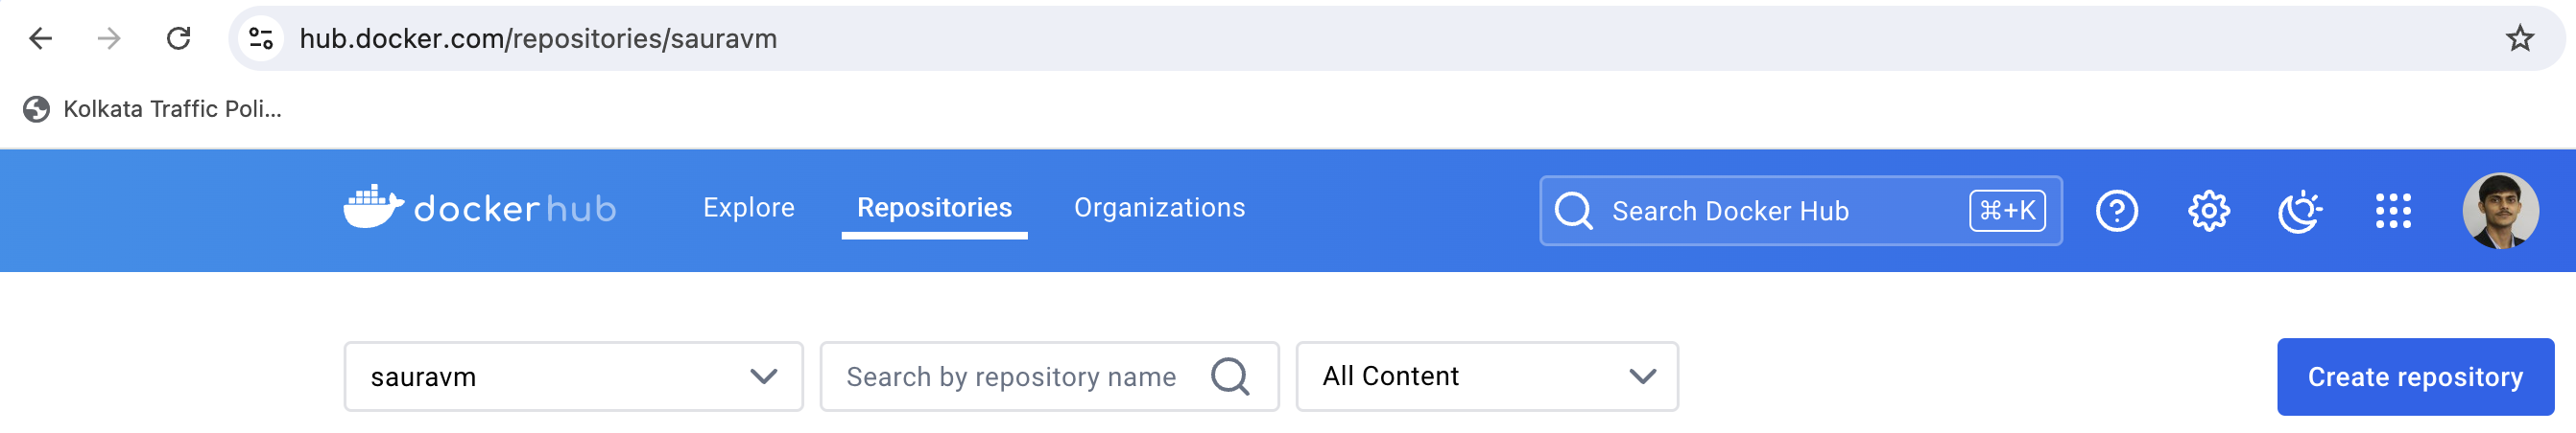Open the Kolkata Traffic Police bookmark
The width and height of the screenshot is (2576, 433).
coord(153,109)
